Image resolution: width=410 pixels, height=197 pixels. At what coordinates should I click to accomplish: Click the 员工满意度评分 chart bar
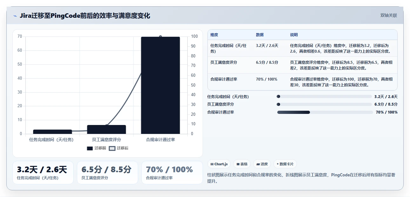(106, 129)
